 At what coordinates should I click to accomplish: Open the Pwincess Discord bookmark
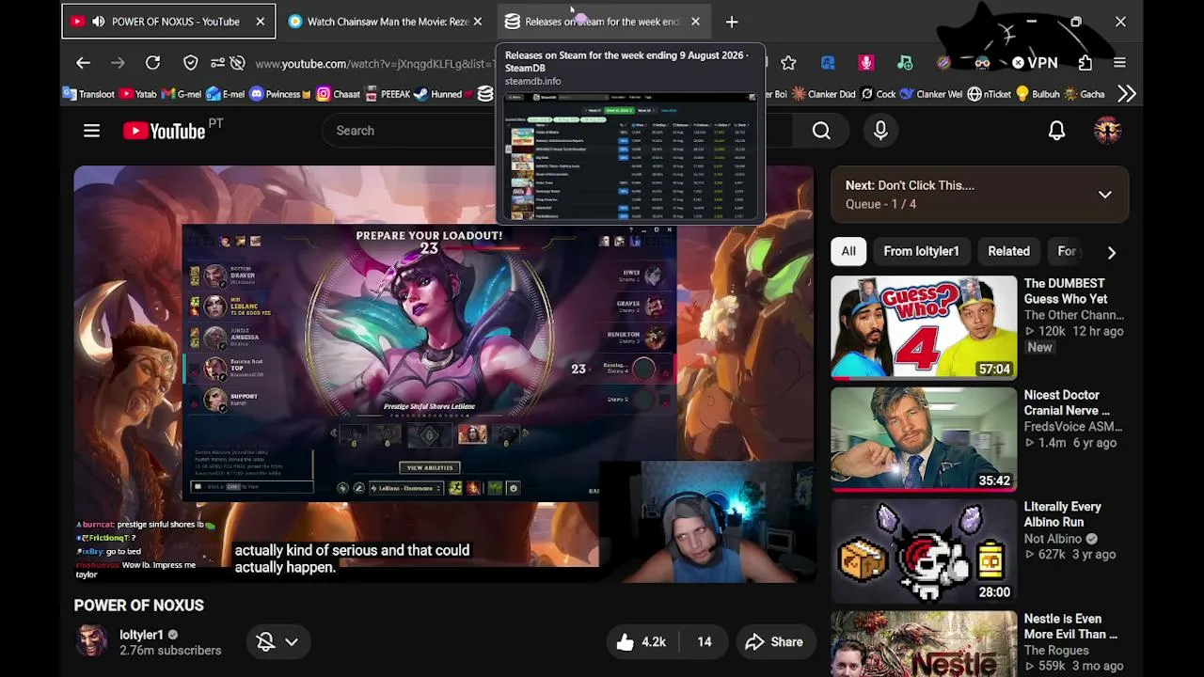point(279,94)
